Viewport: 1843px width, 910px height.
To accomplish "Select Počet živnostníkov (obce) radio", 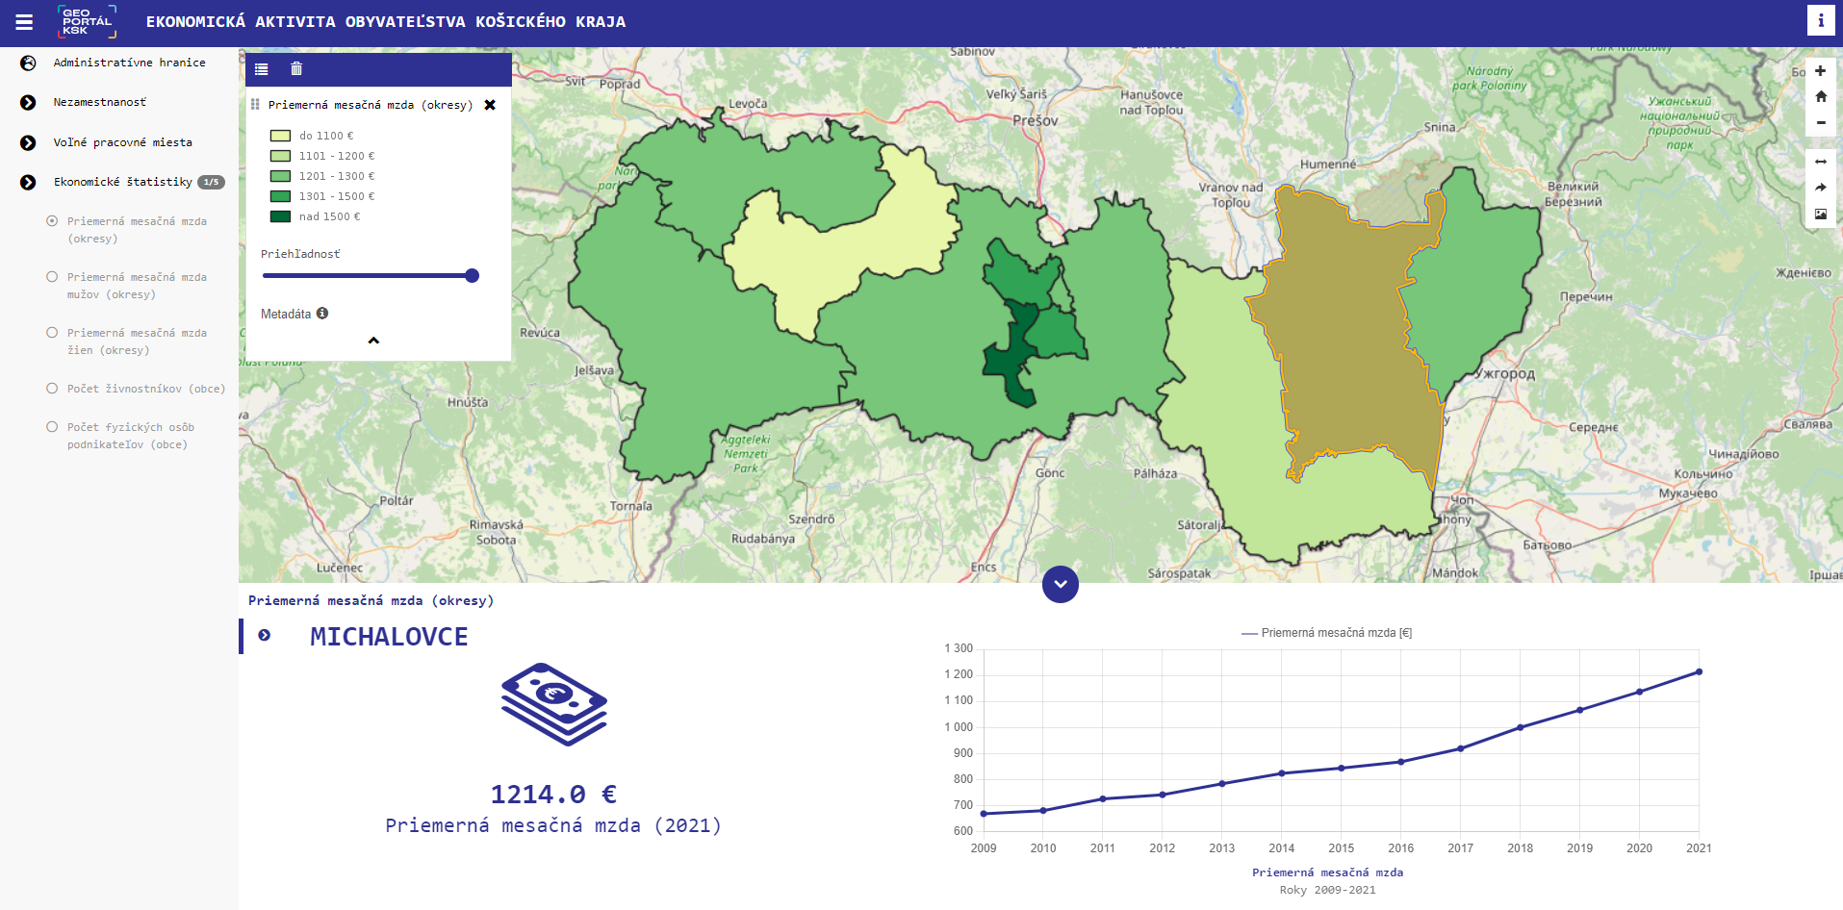I will 52,389.
